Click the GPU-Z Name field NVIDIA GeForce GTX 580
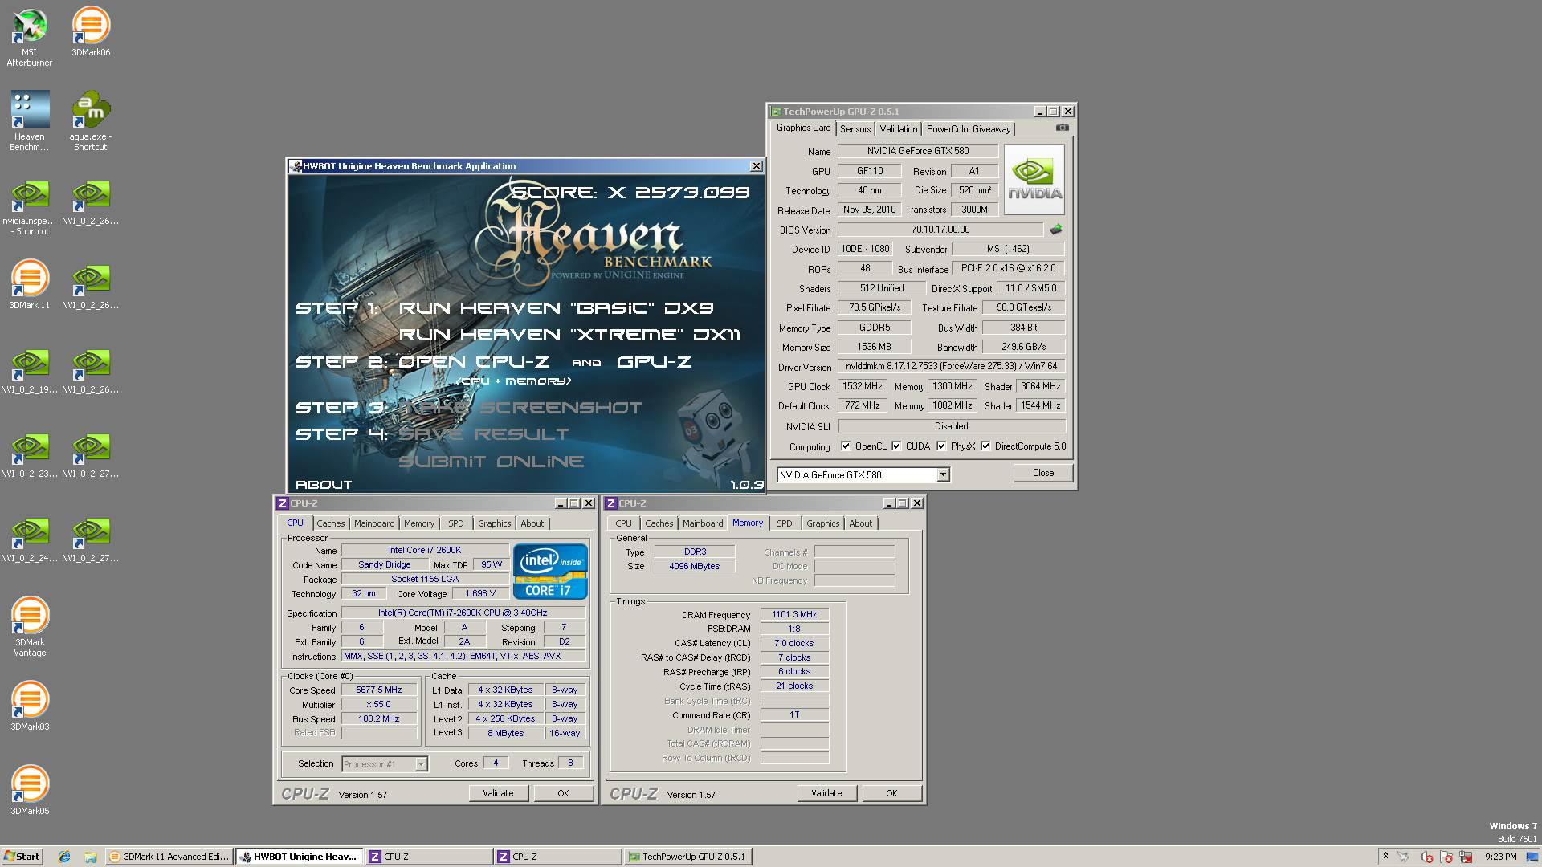The width and height of the screenshot is (1542, 867). [x=917, y=151]
